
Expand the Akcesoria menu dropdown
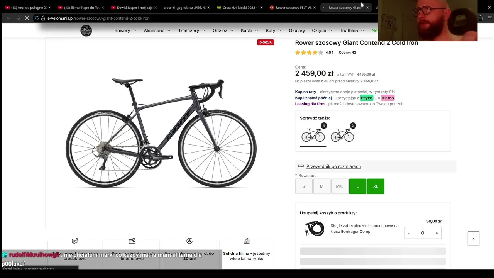coord(157,31)
